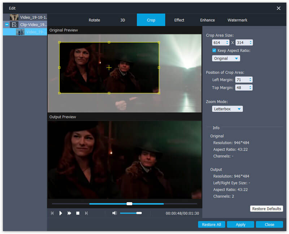Adjust the Left Margin spinner arrows
The width and height of the screenshot is (289, 234).
[250, 79]
